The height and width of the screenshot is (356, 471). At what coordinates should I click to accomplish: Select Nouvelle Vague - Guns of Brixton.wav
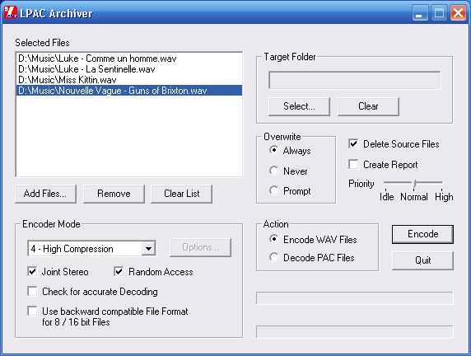click(128, 91)
